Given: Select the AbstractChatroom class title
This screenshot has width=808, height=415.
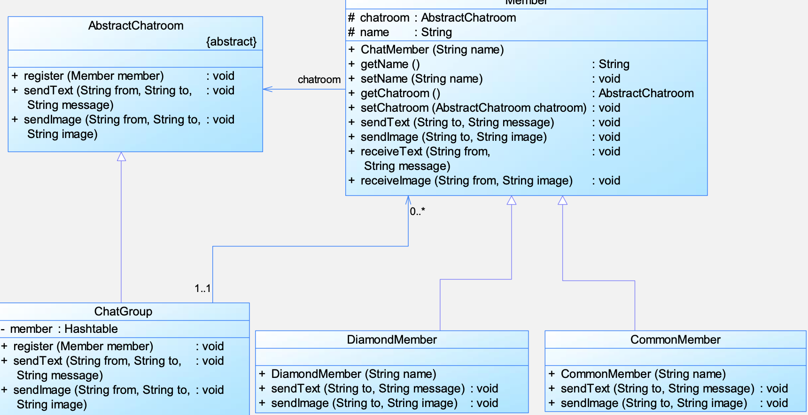Looking at the screenshot, I should (x=136, y=26).
